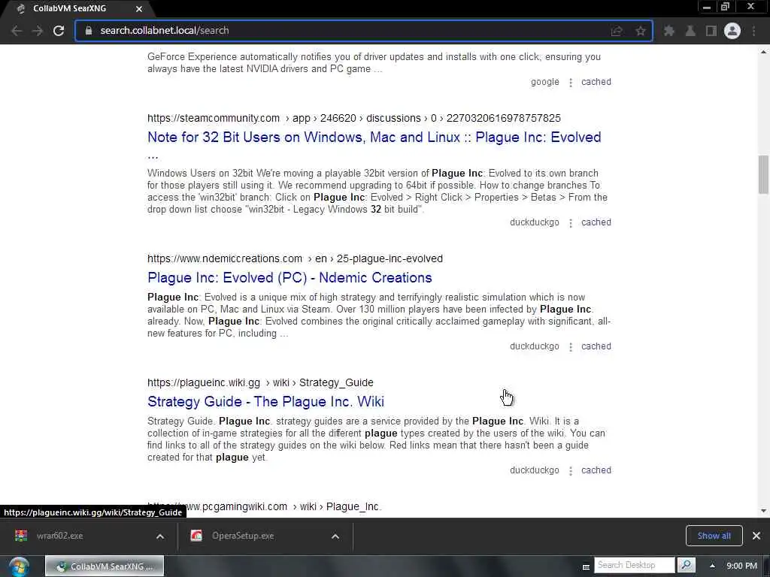Open three-dot options for Steam community result
The width and height of the screenshot is (770, 577).
coord(571,222)
